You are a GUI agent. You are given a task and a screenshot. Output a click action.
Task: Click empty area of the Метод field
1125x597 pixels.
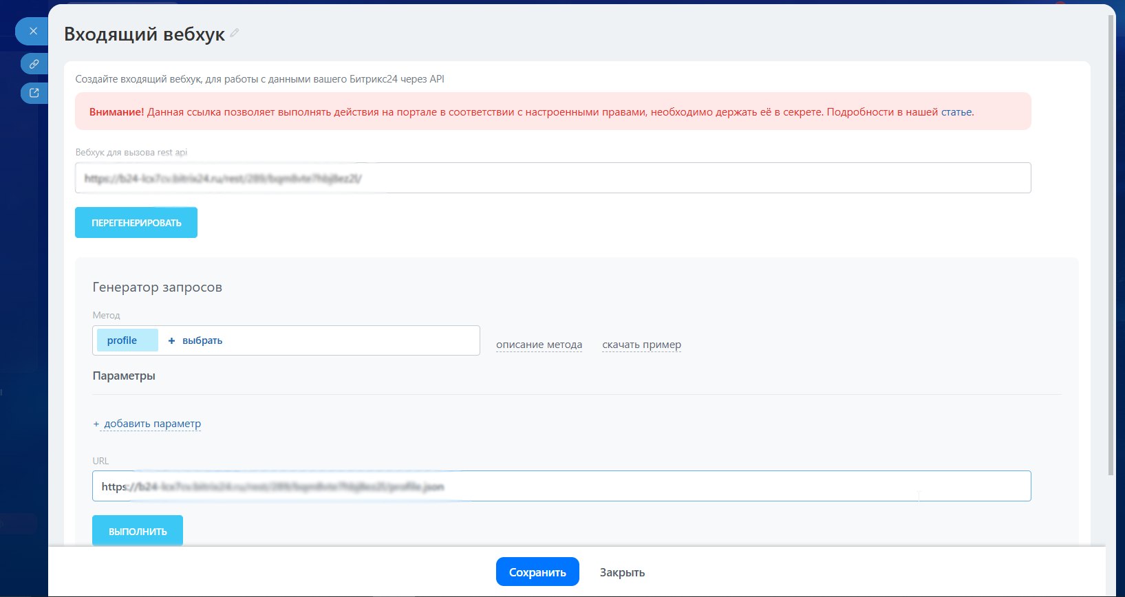(351, 340)
